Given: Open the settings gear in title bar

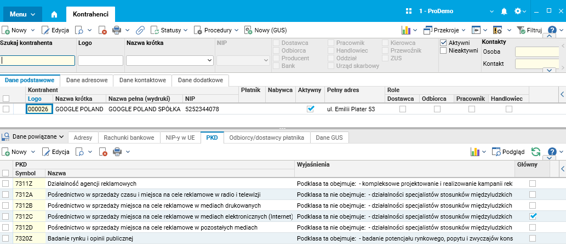Looking at the screenshot, I should [x=518, y=12].
